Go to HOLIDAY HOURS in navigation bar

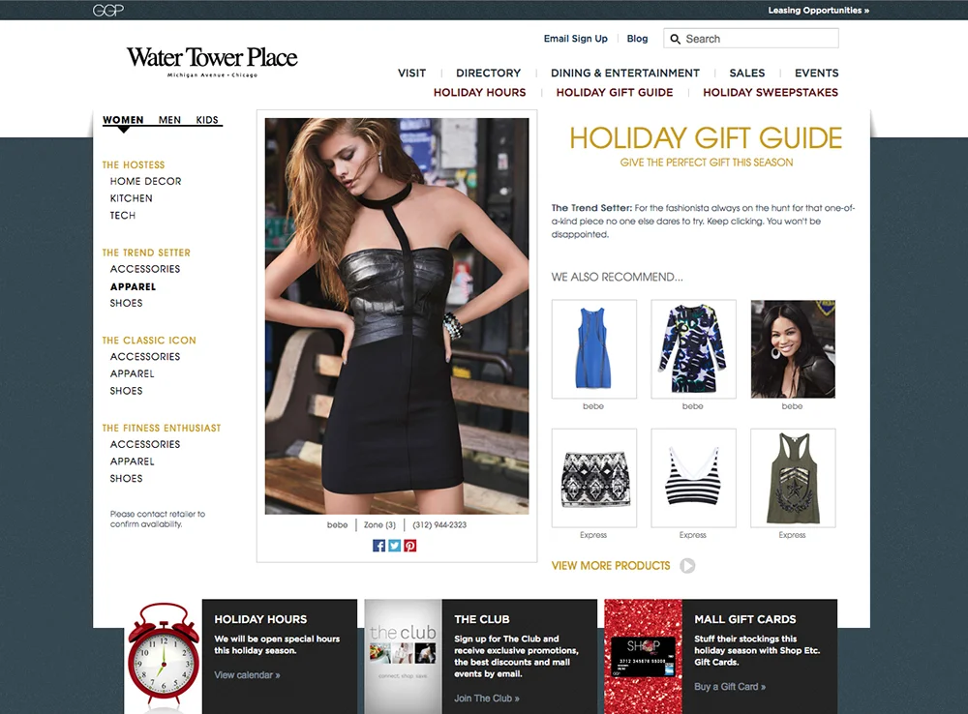480,93
